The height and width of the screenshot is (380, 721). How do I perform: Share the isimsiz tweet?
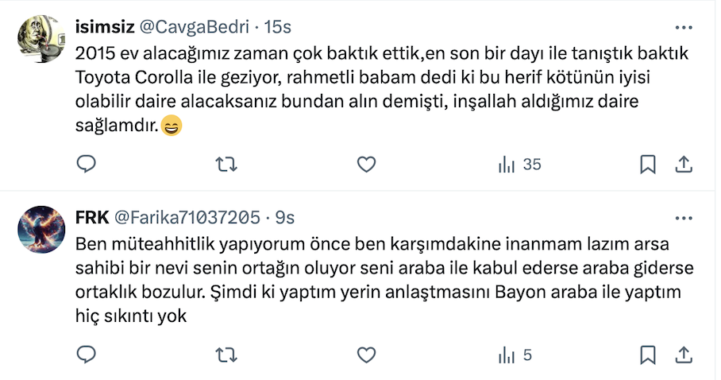pyautogui.click(x=684, y=165)
